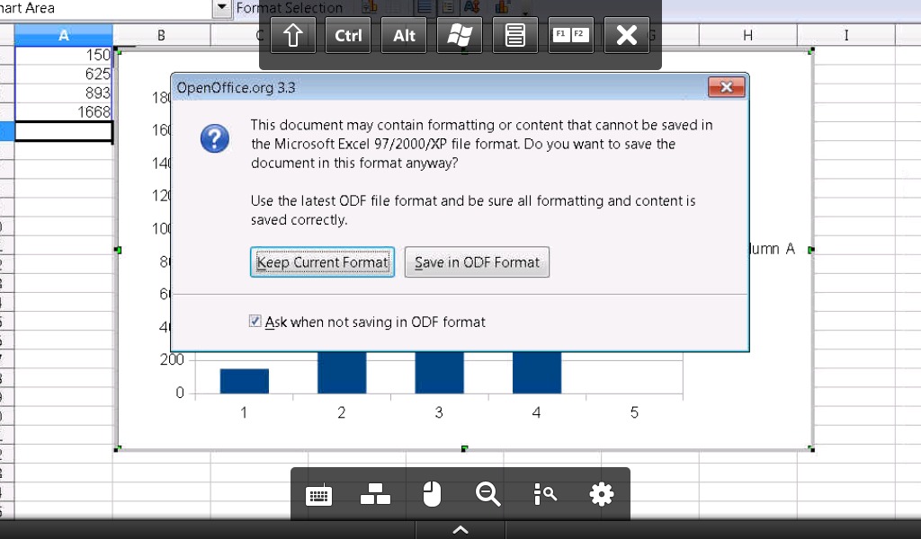Click the chart's bottom-center resize handle
Screen dimensions: 921x539
click(465, 448)
